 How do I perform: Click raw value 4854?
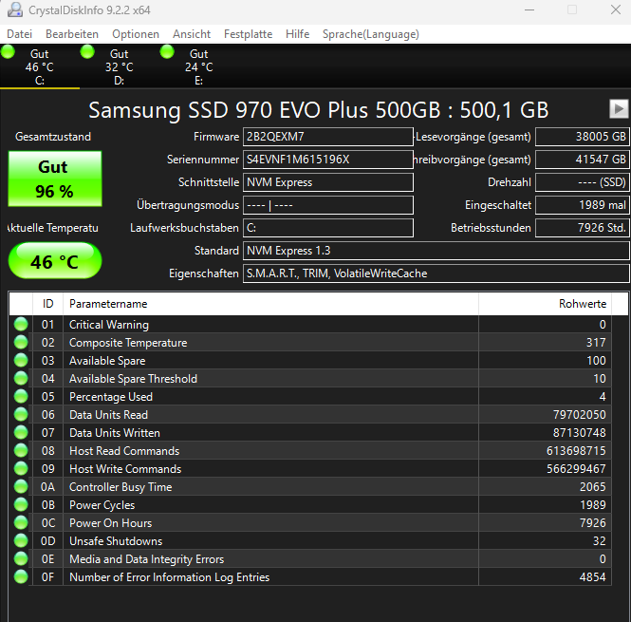pos(593,577)
